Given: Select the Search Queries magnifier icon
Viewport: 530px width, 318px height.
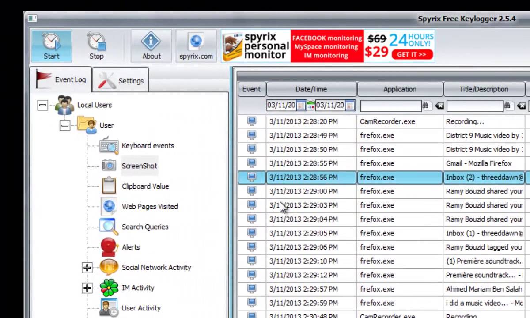Looking at the screenshot, I should (x=109, y=227).
